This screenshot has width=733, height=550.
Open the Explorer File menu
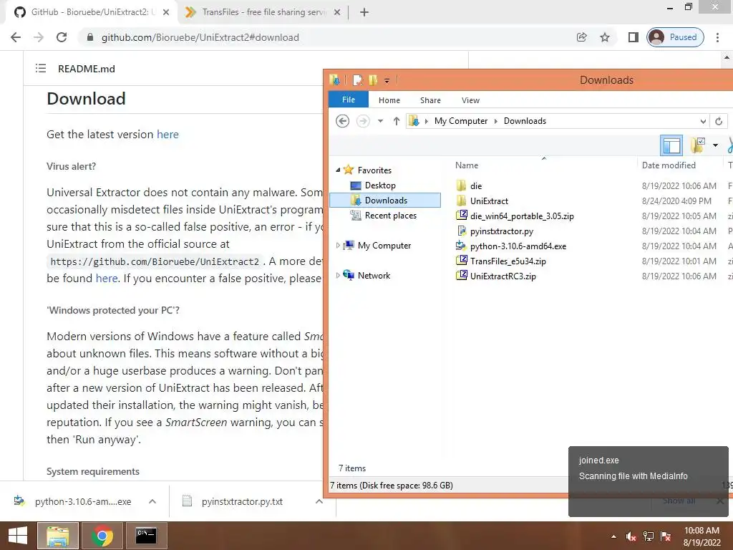[349, 100]
